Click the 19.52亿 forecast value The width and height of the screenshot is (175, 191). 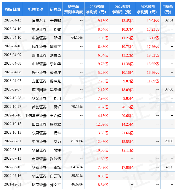(153, 55)
